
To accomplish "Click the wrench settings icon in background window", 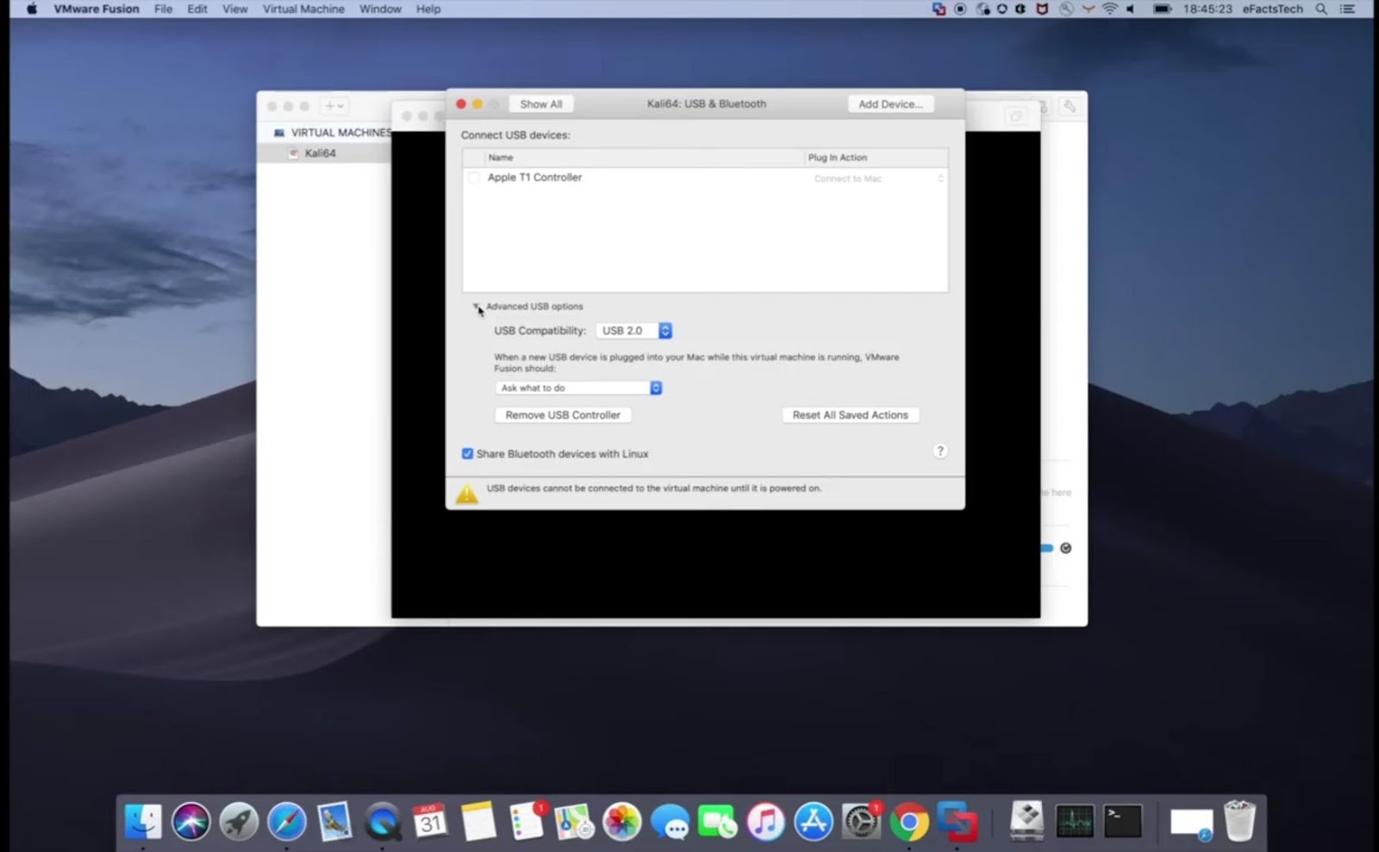I will click(x=1070, y=106).
